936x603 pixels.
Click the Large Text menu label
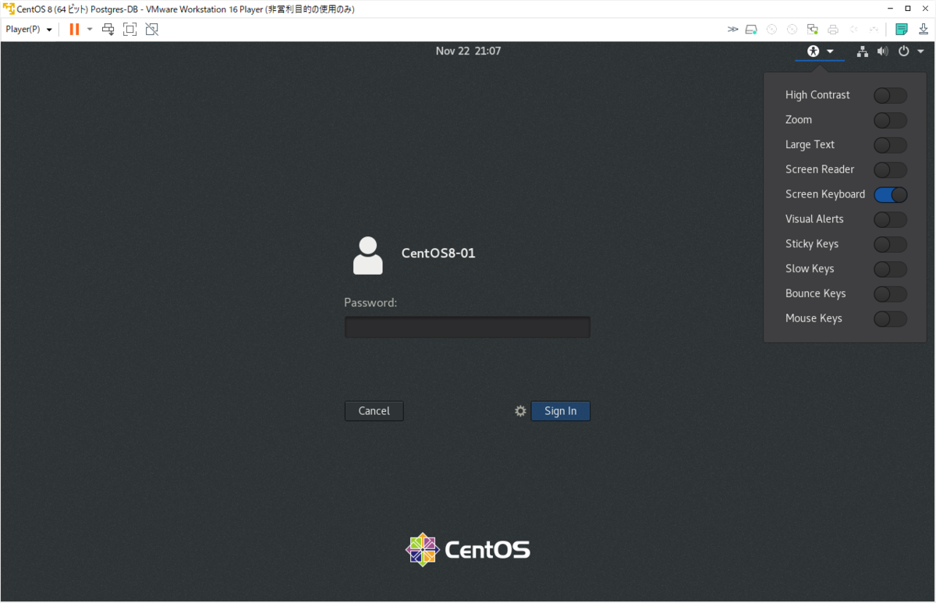pos(810,145)
